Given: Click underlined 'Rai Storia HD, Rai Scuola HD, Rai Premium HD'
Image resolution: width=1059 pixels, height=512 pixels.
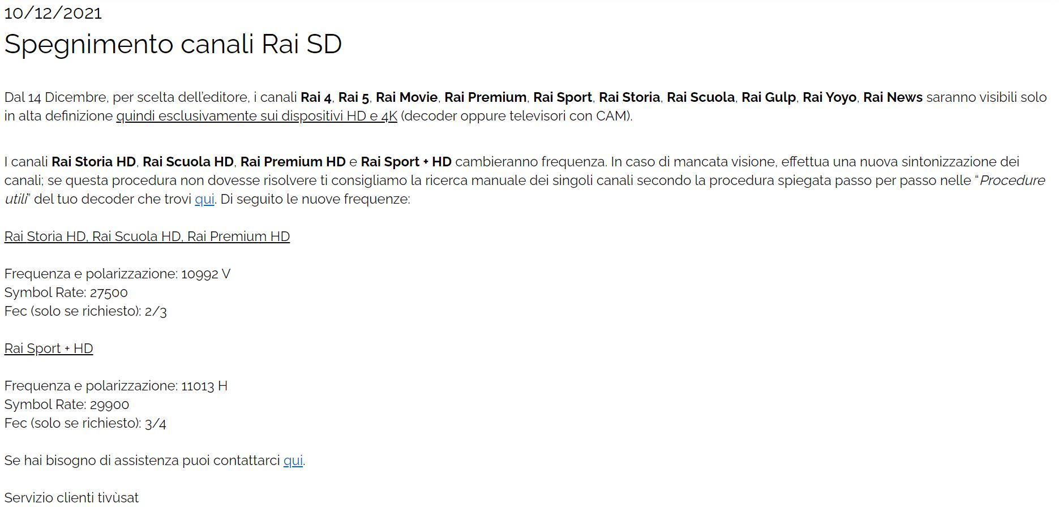Looking at the screenshot, I should click(x=147, y=236).
